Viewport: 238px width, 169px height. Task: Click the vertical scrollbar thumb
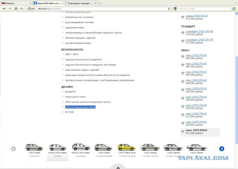pyautogui.click(x=237, y=100)
